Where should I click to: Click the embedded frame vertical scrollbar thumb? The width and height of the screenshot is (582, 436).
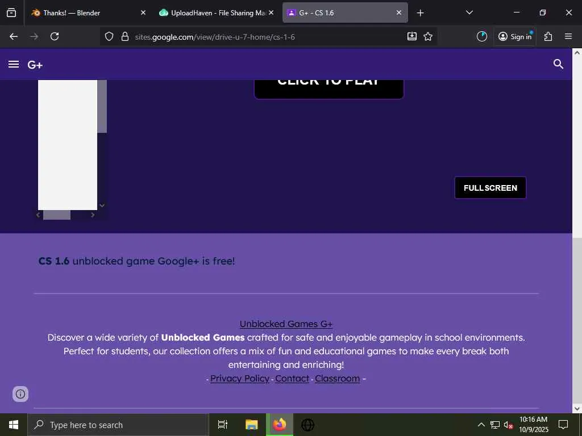click(102, 106)
